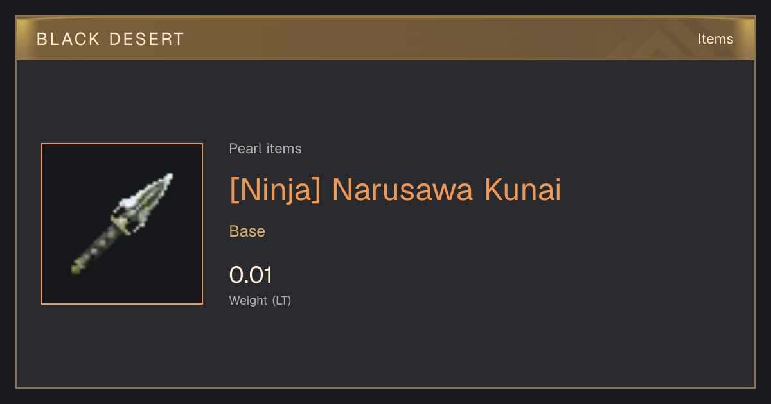Select the Pearl items category label
This screenshot has height=404, width=771.
click(265, 149)
